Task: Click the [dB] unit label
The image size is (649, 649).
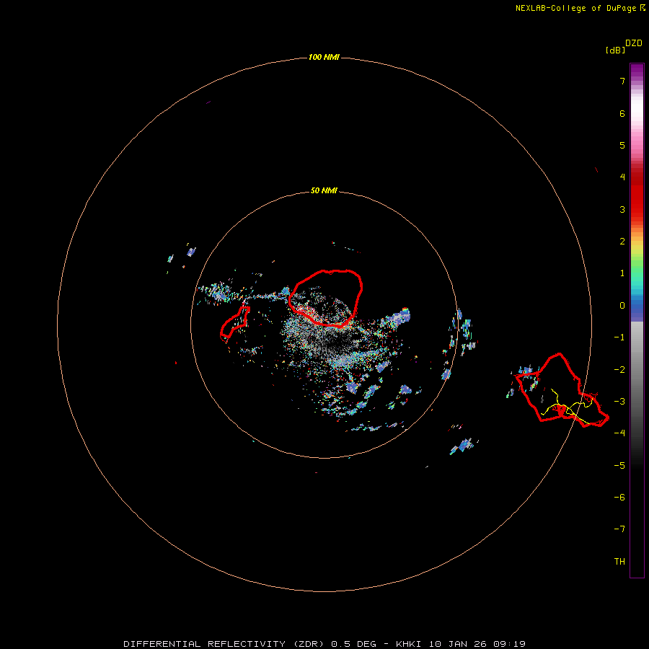Action: [615, 50]
